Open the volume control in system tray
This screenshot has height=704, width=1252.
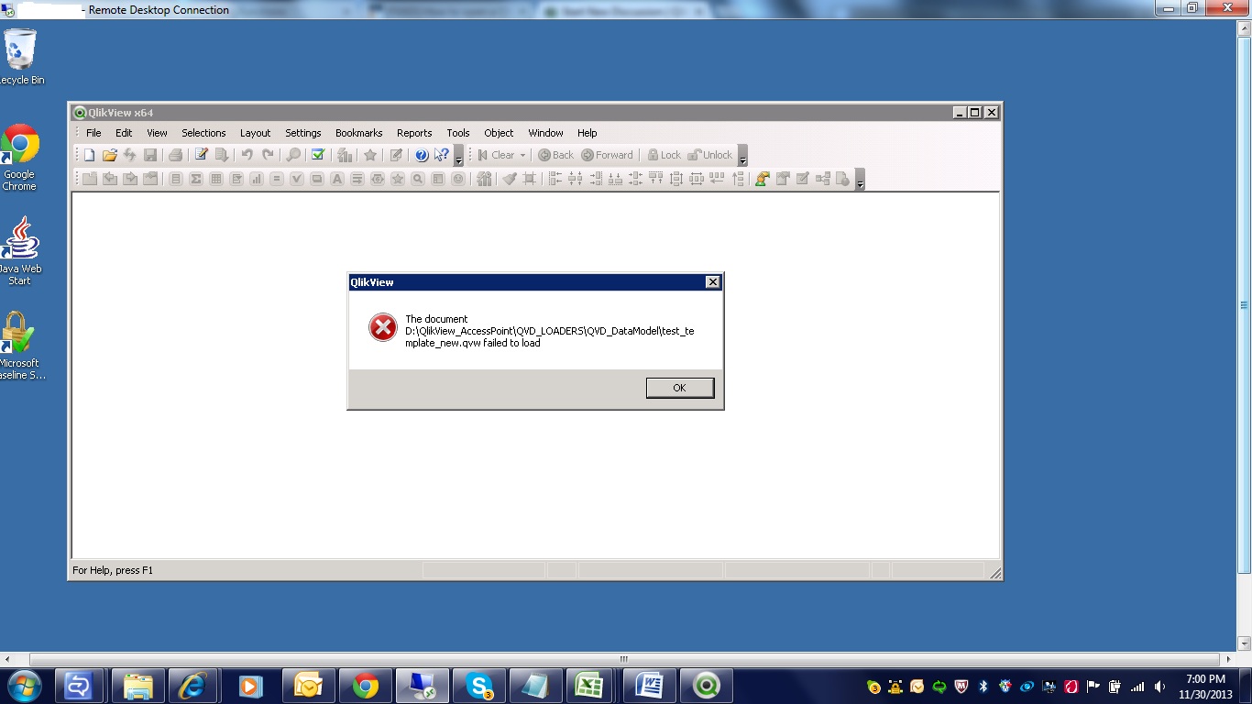pos(1159,686)
